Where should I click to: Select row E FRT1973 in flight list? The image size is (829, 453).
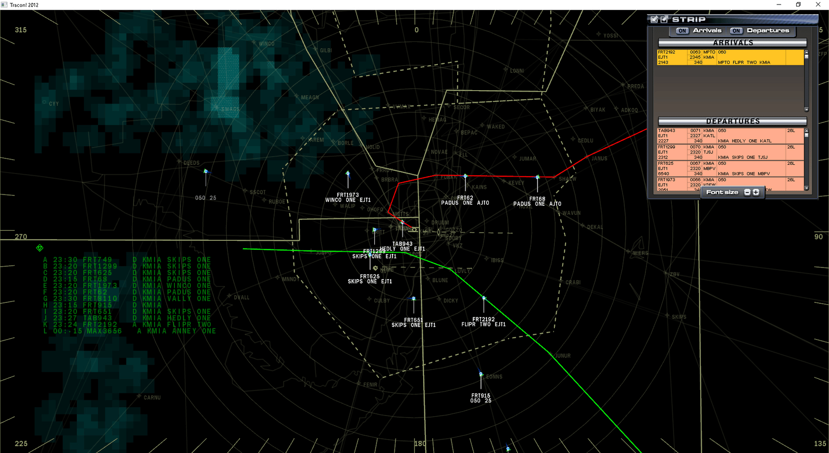tap(127, 285)
